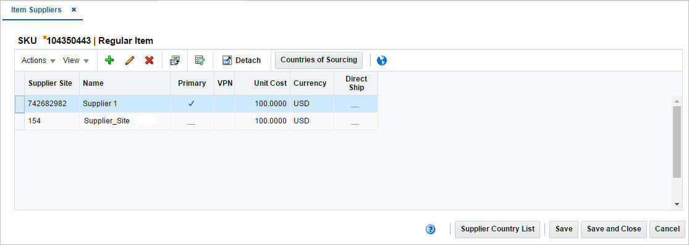Viewport: 689px width, 245px height.
Task: Click the green plus Add icon
Action: click(x=109, y=60)
